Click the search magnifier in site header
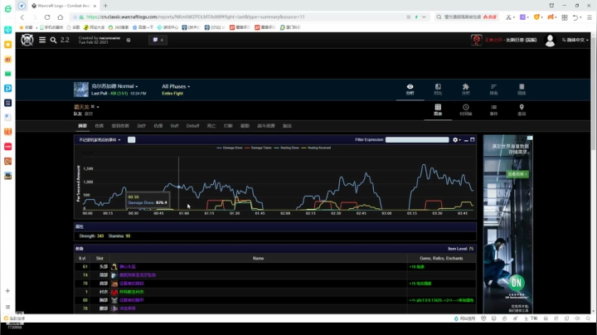597x335 pixels. [53, 40]
